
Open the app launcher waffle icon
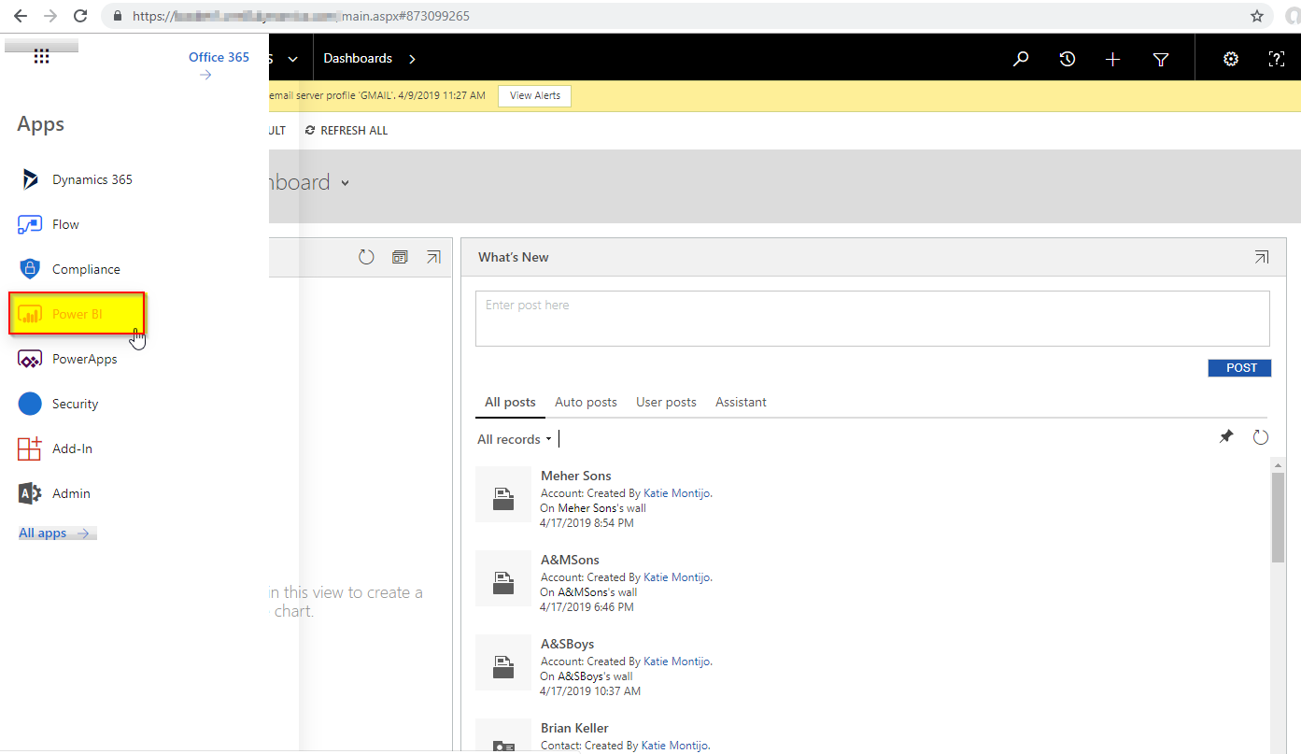coord(41,57)
